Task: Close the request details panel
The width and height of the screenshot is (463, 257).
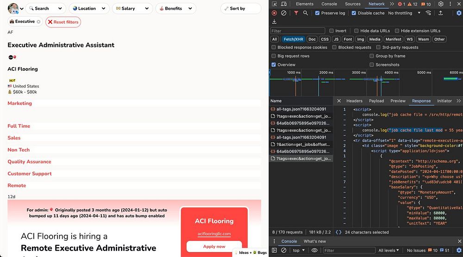Action: click(339, 101)
